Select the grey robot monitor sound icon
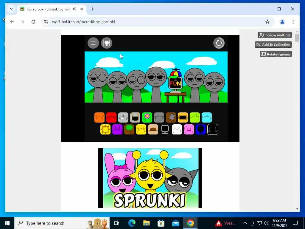The height and width of the screenshot is (229, 305). point(135,117)
